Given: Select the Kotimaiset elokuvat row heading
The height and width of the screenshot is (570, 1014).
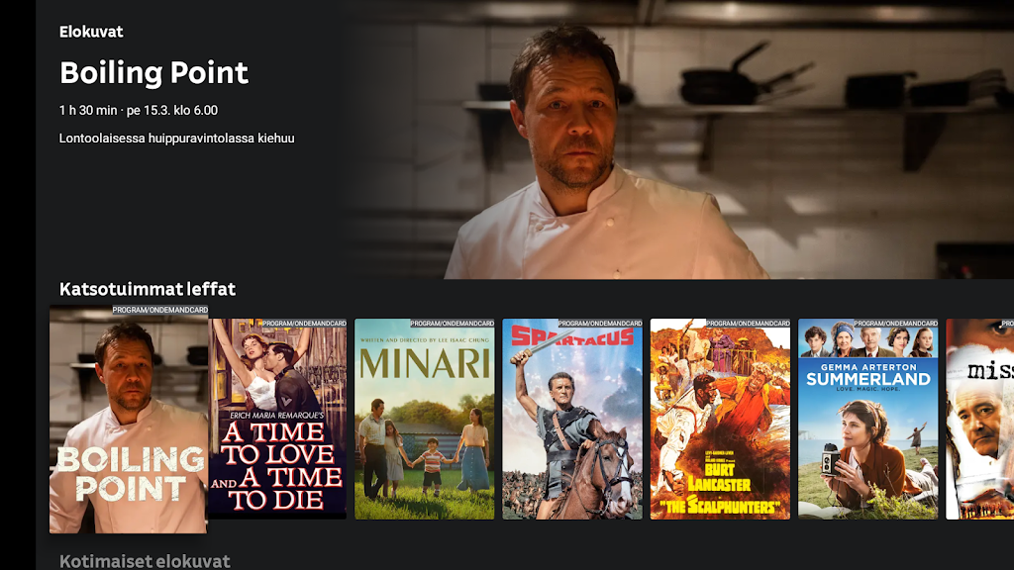Looking at the screenshot, I should pyautogui.click(x=145, y=561).
